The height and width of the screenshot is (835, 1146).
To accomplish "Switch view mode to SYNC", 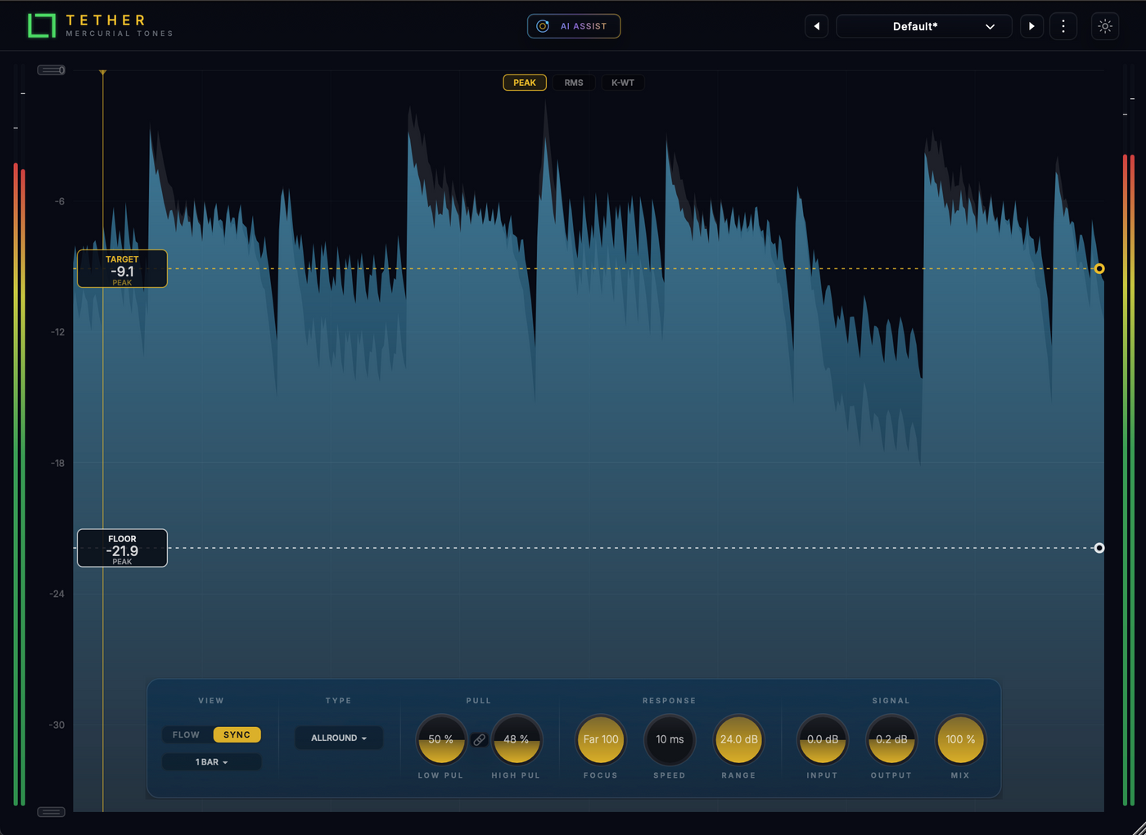I will coord(237,734).
